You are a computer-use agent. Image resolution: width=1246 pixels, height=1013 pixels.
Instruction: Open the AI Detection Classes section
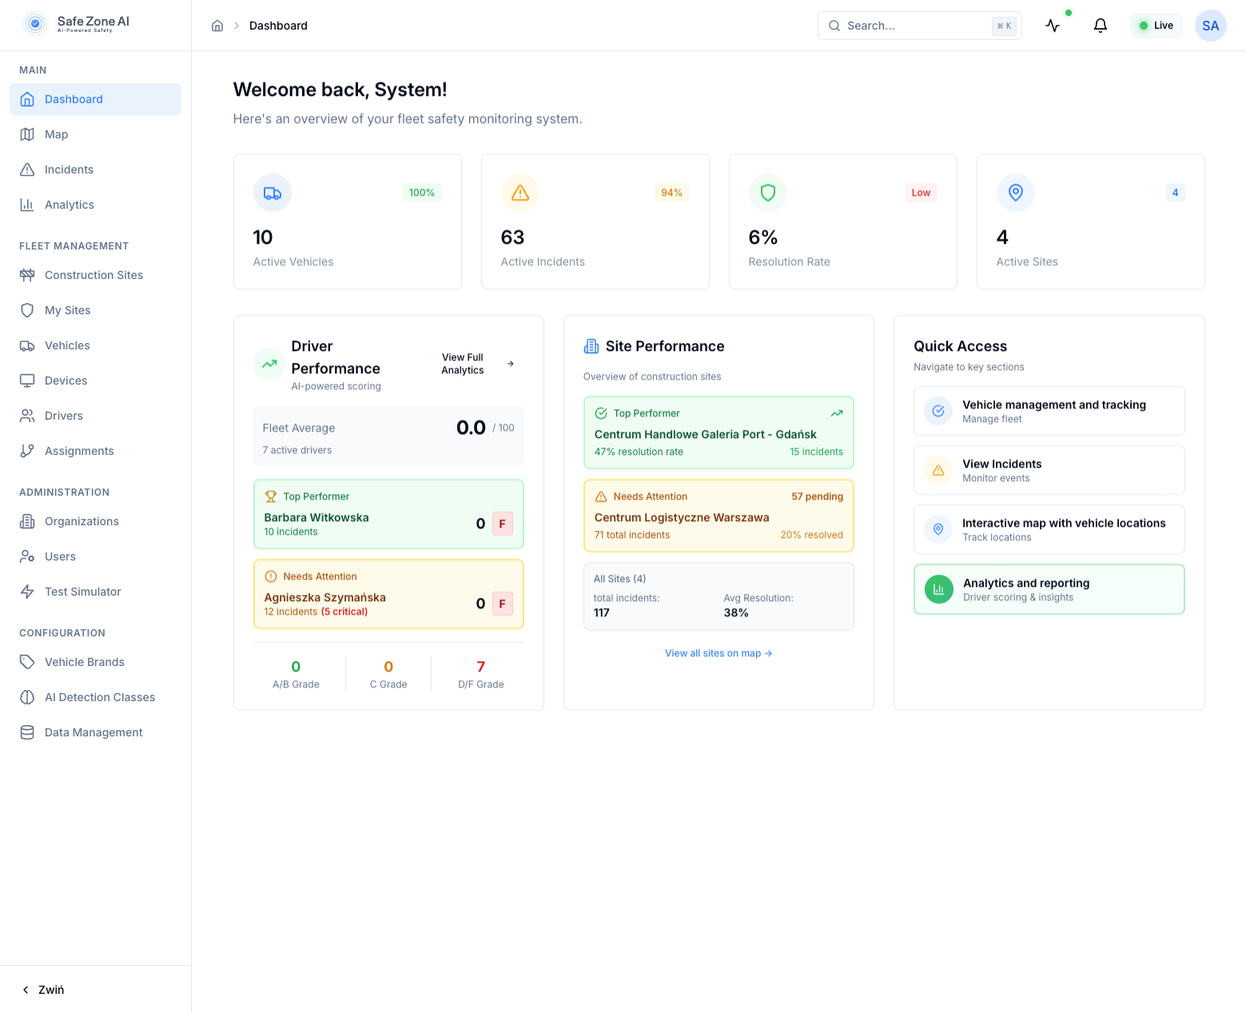(x=100, y=696)
